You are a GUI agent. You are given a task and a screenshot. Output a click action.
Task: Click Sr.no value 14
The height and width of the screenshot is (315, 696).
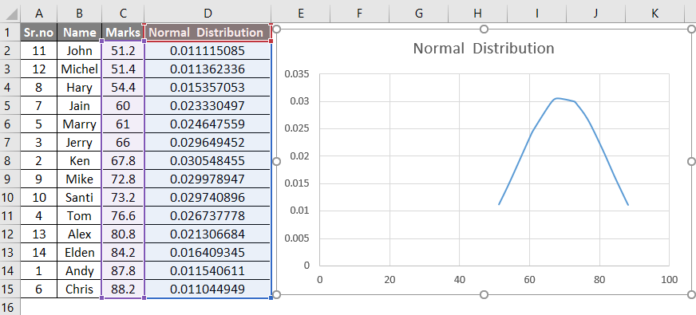(39, 253)
